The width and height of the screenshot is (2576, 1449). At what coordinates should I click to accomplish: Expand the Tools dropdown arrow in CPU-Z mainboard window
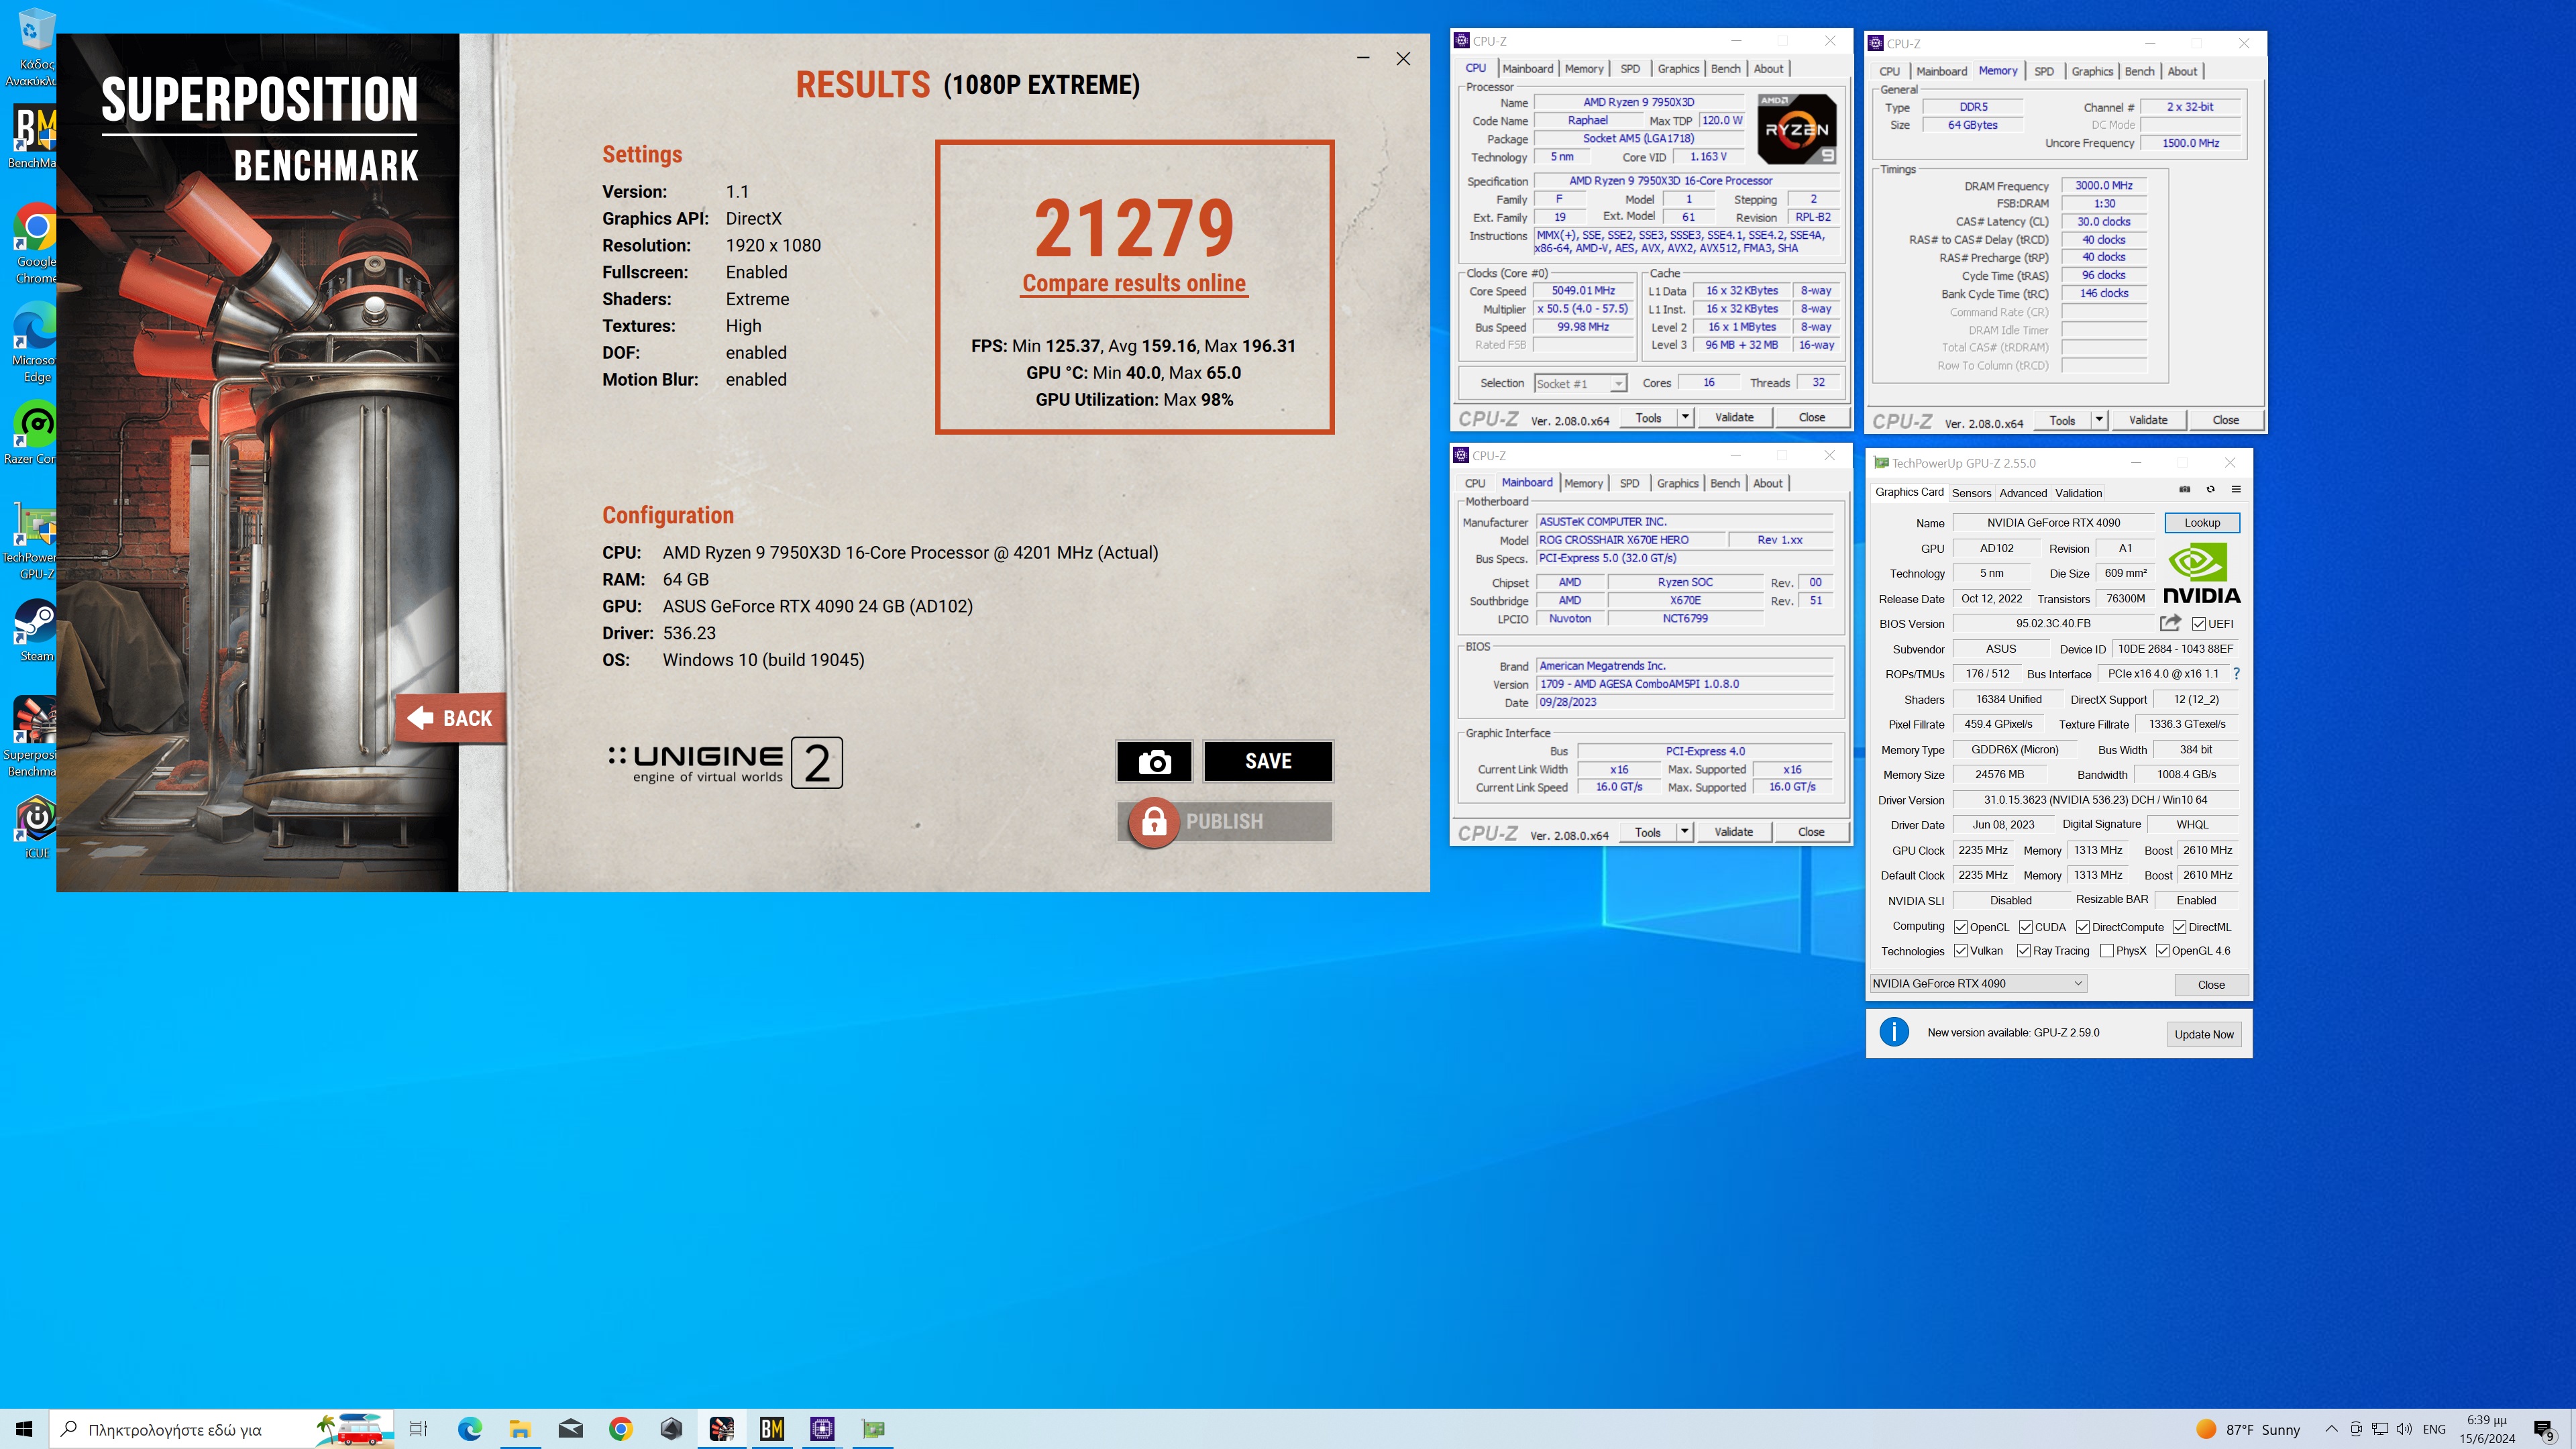click(x=1685, y=831)
